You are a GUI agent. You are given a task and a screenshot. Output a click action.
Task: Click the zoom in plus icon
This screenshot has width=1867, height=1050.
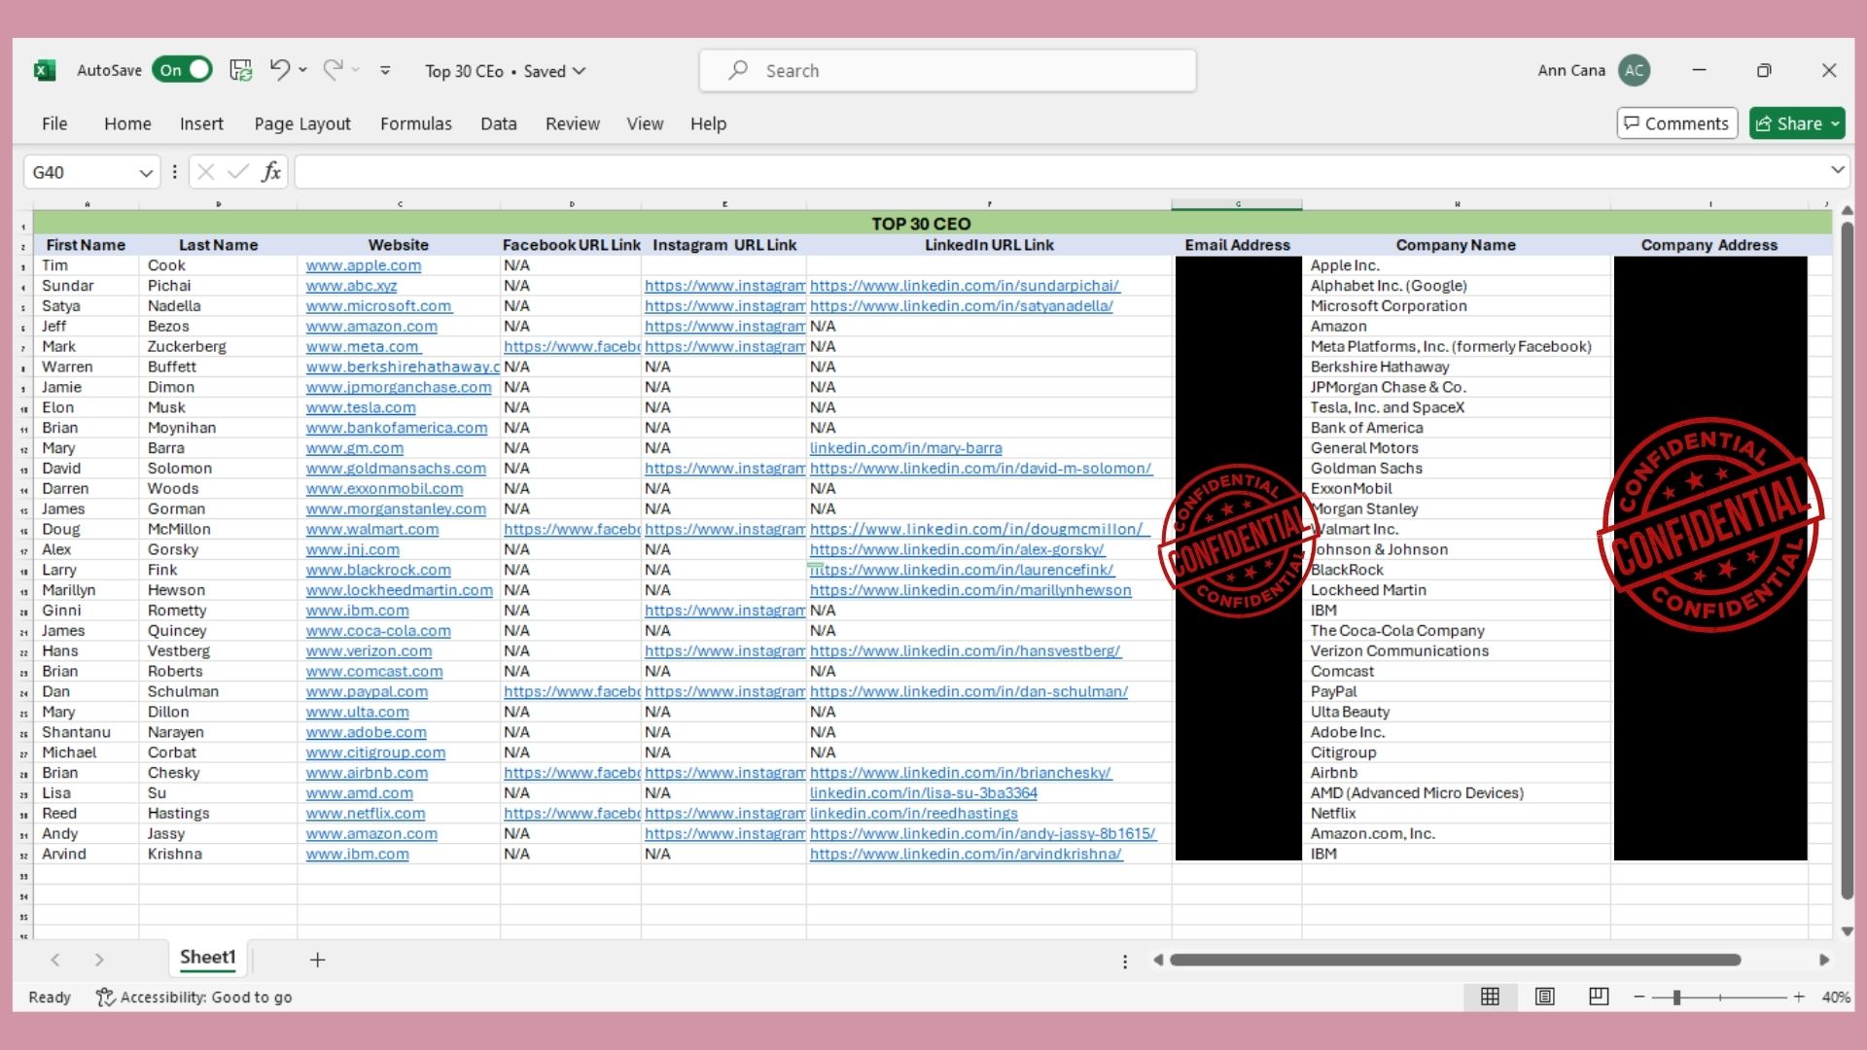click(x=1799, y=997)
